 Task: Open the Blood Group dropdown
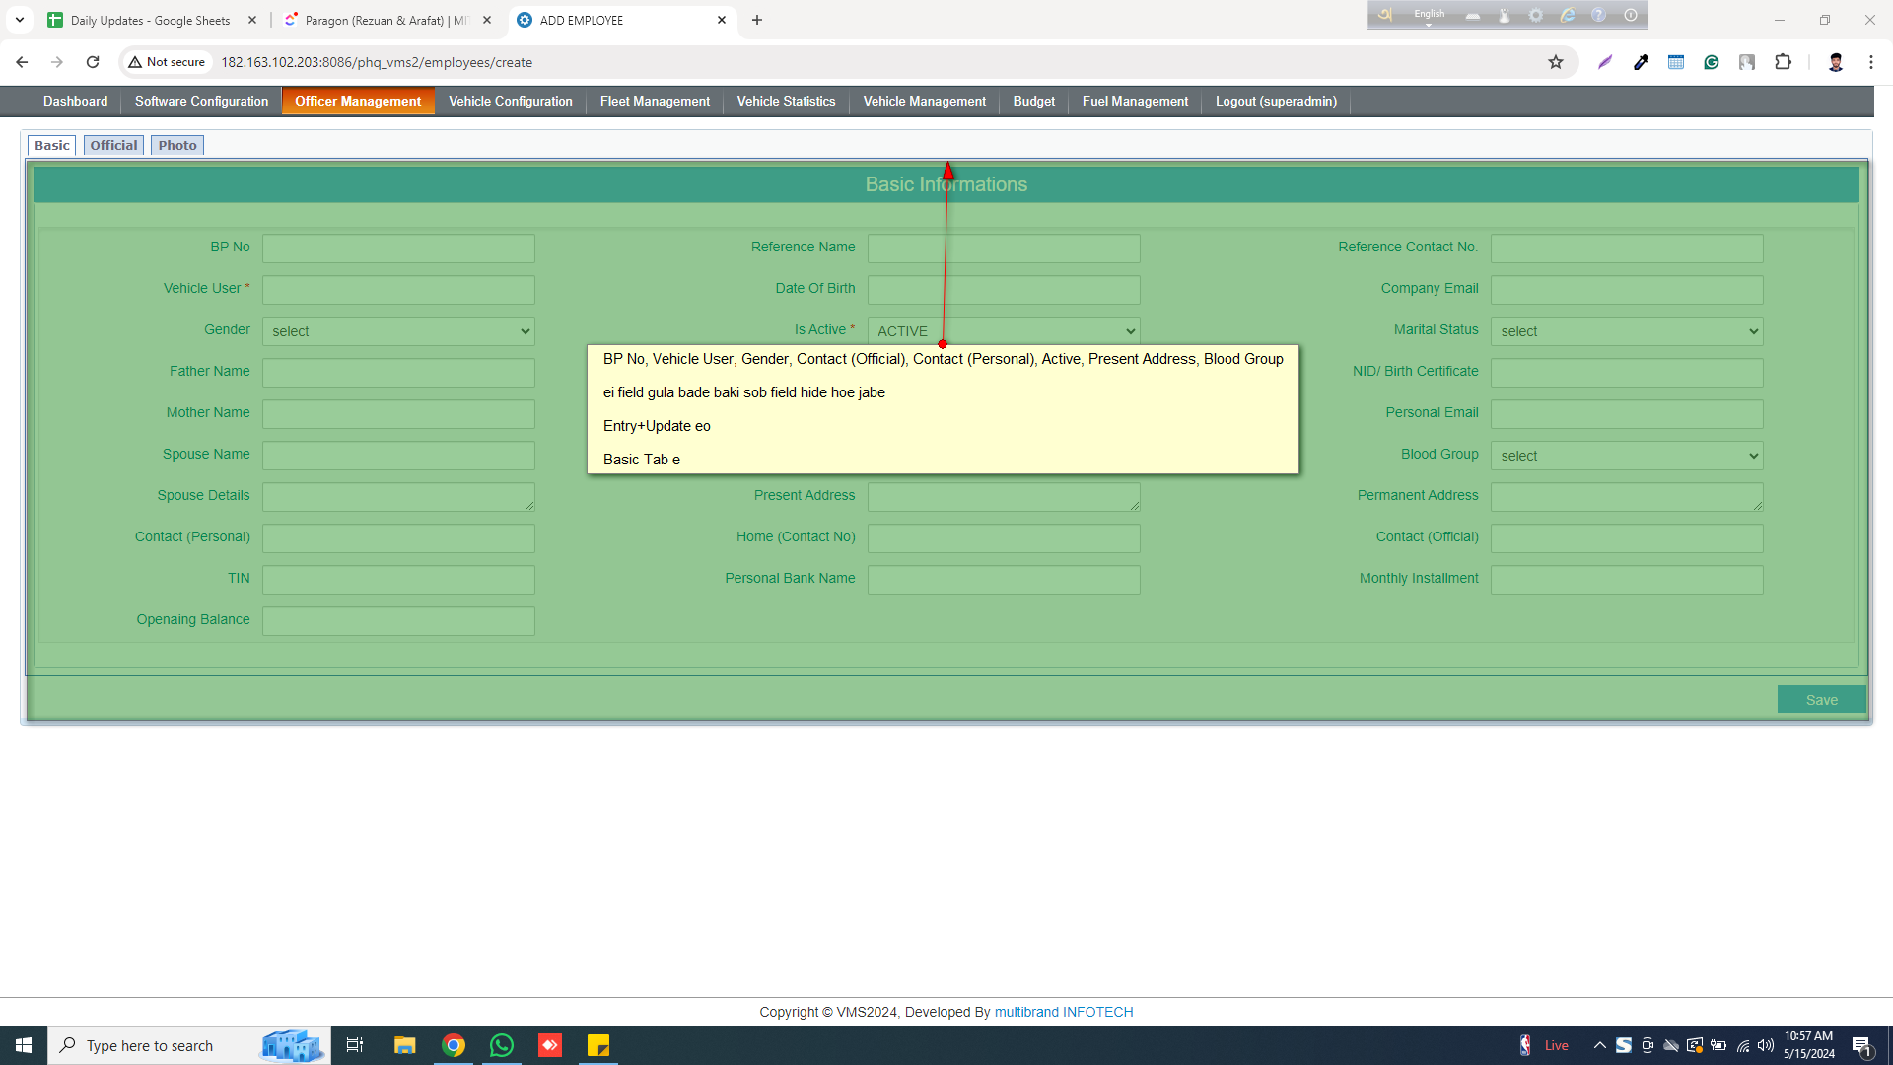(1627, 456)
